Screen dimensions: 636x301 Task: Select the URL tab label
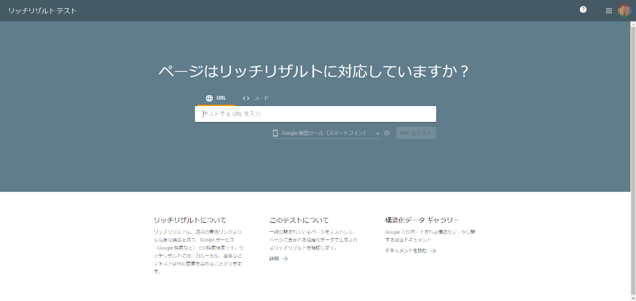coord(221,98)
